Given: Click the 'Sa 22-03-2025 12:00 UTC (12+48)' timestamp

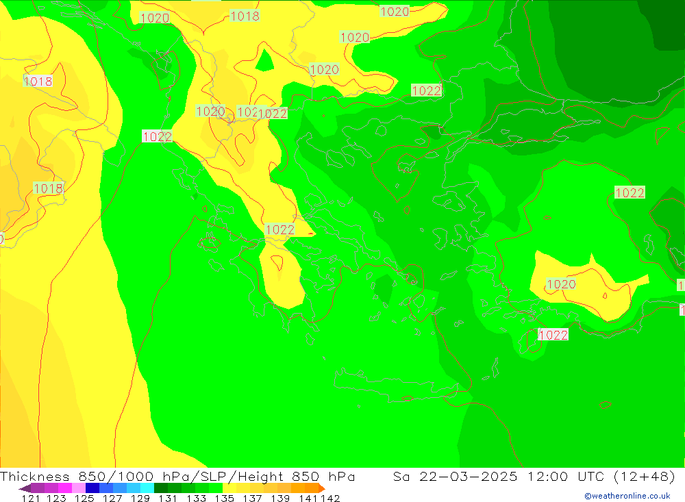Looking at the screenshot, I should coord(534,476).
